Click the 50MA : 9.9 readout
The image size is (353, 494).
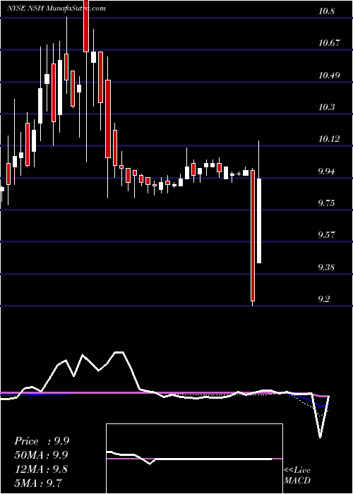(x=41, y=455)
